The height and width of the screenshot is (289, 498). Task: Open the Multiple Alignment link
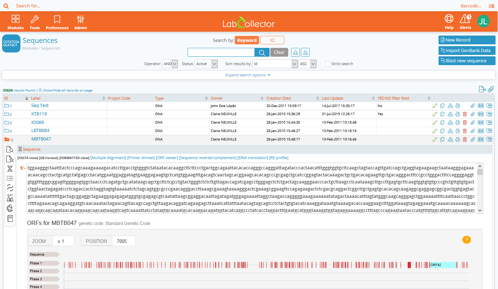coord(108,158)
